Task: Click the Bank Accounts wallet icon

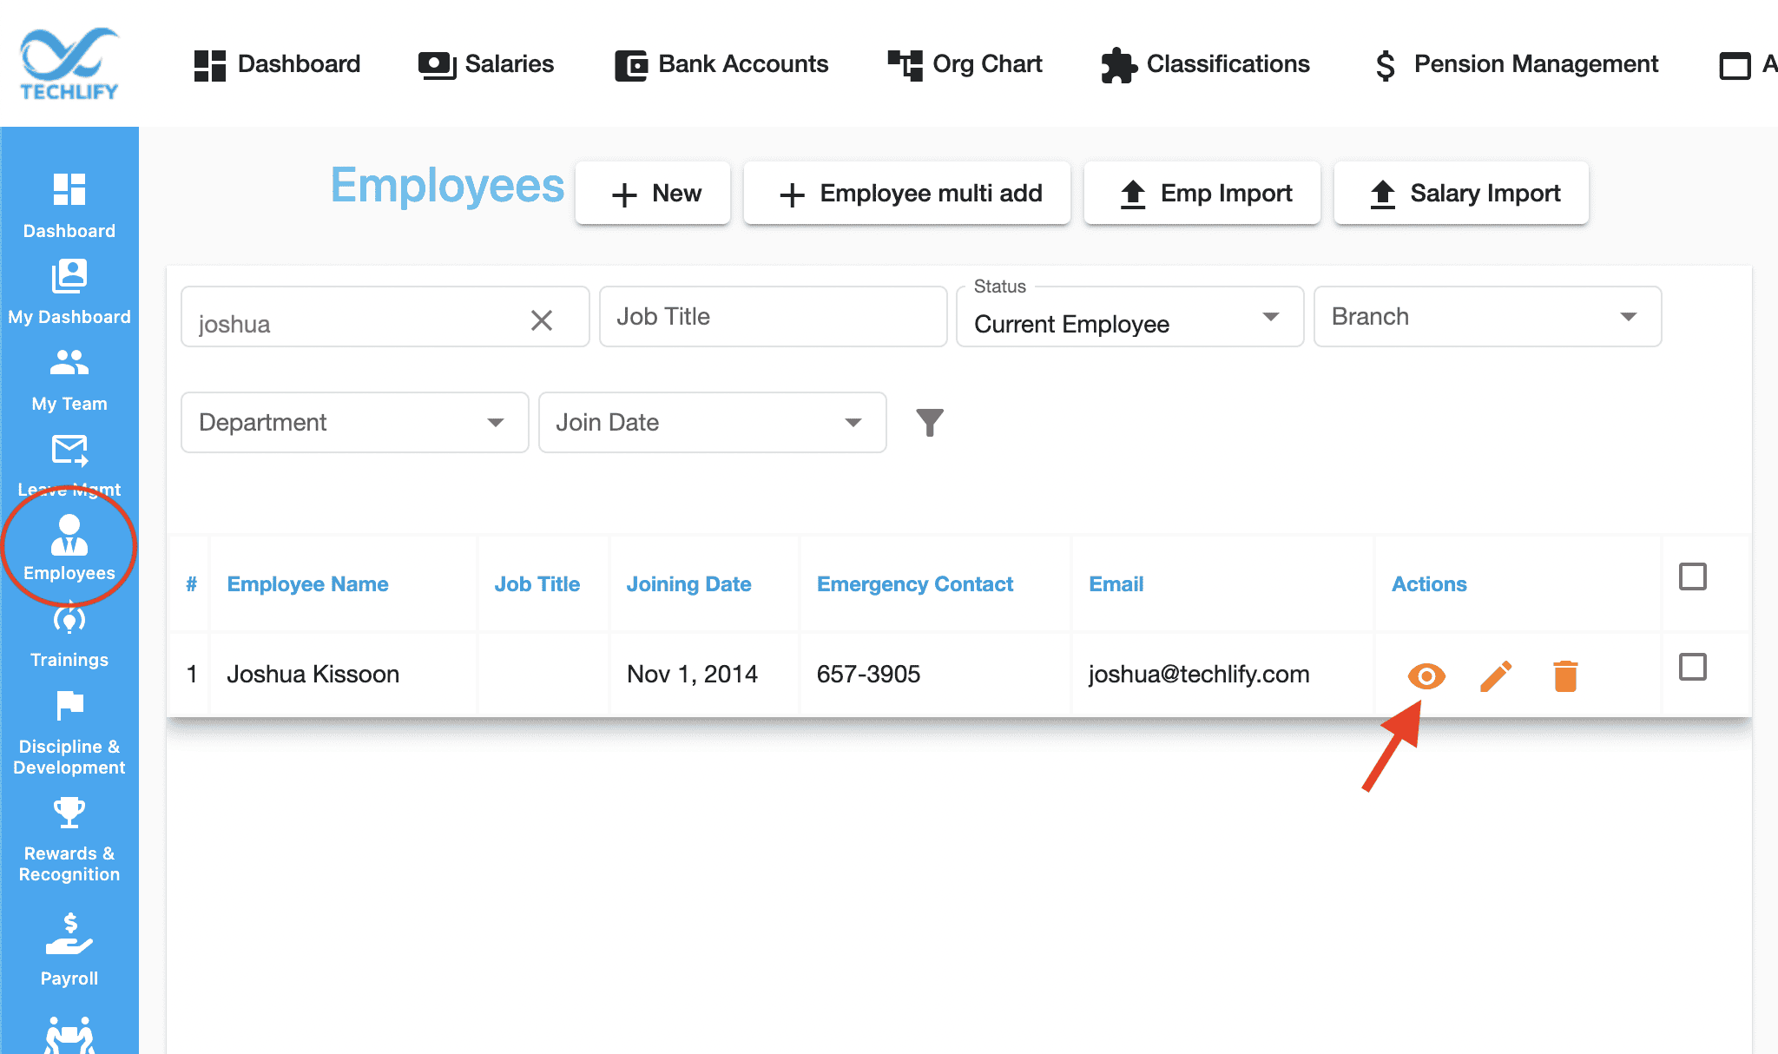Action: click(631, 65)
